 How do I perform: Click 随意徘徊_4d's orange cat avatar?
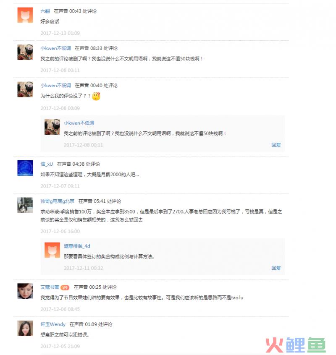pyautogui.click(x=52, y=250)
